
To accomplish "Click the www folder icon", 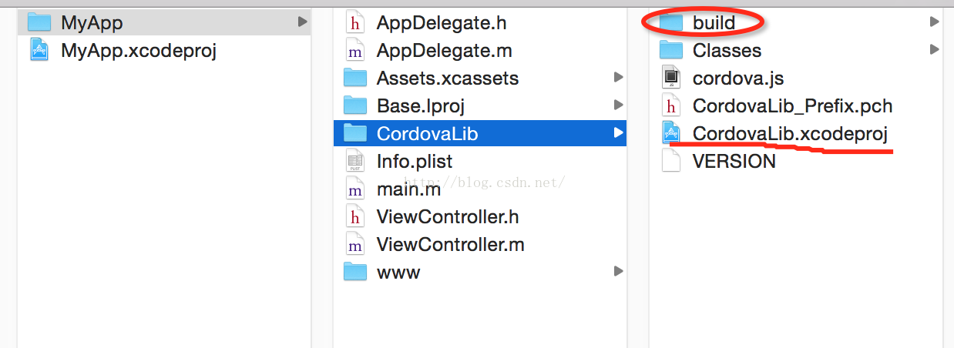I will (354, 272).
